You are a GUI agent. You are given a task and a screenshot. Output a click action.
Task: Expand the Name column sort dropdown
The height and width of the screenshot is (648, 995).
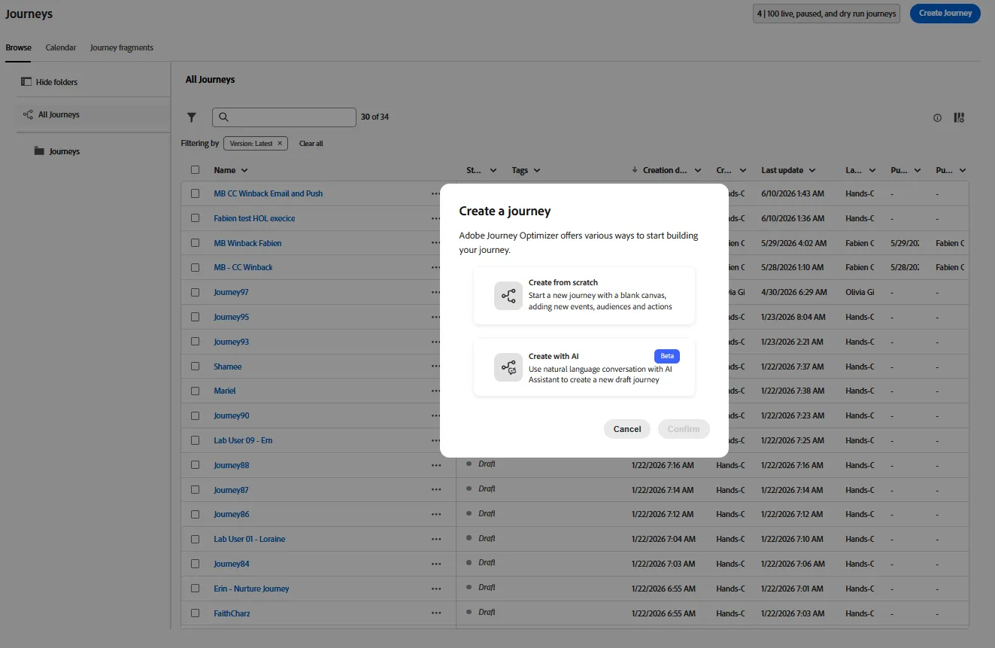244,171
